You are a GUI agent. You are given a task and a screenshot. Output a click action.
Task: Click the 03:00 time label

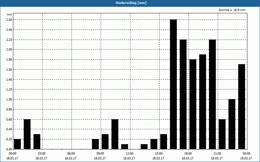point(42,154)
